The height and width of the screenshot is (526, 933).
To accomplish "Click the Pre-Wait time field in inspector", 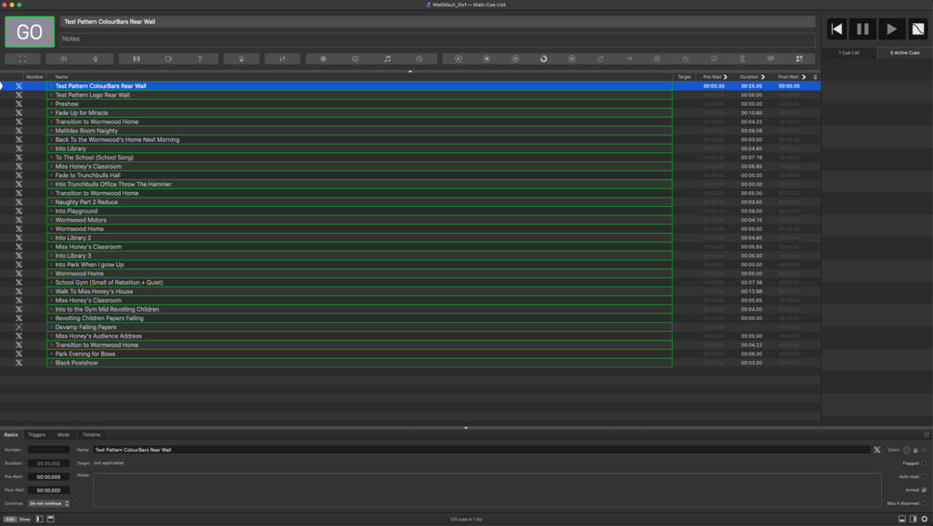I will tap(48, 477).
